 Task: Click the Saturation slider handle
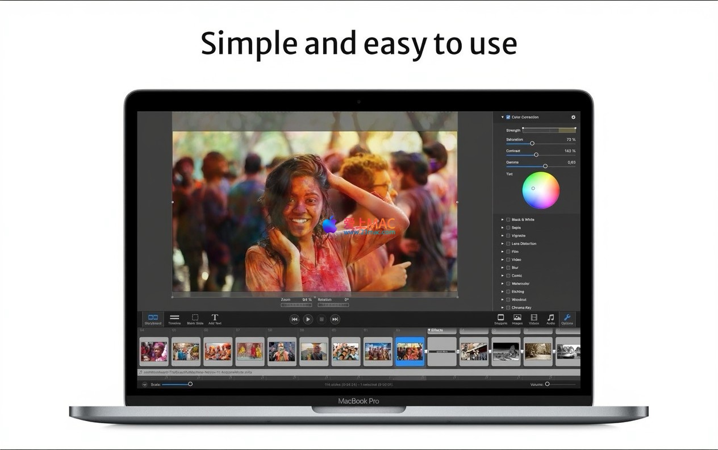click(x=532, y=143)
